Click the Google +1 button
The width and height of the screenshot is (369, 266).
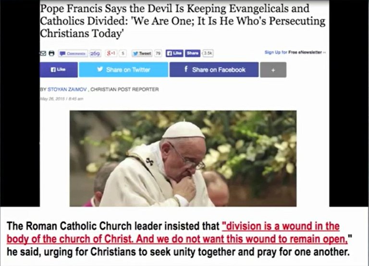[111, 53]
